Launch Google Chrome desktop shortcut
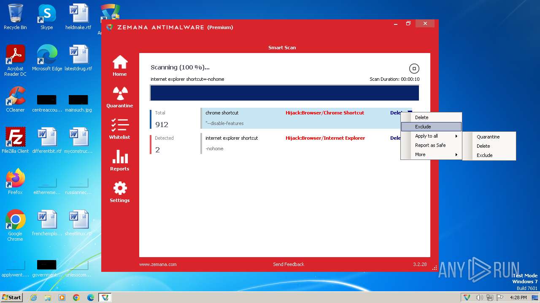The height and width of the screenshot is (303, 540). 15,226
